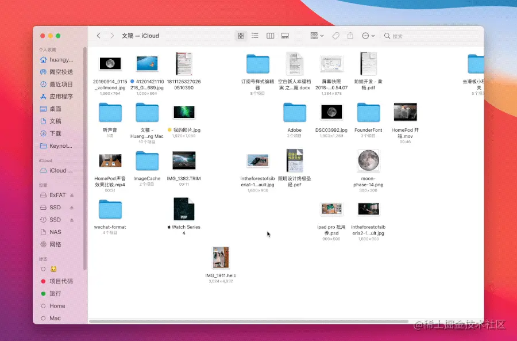Open the 订阅号样式编辑器 folder

pos(258,64)
